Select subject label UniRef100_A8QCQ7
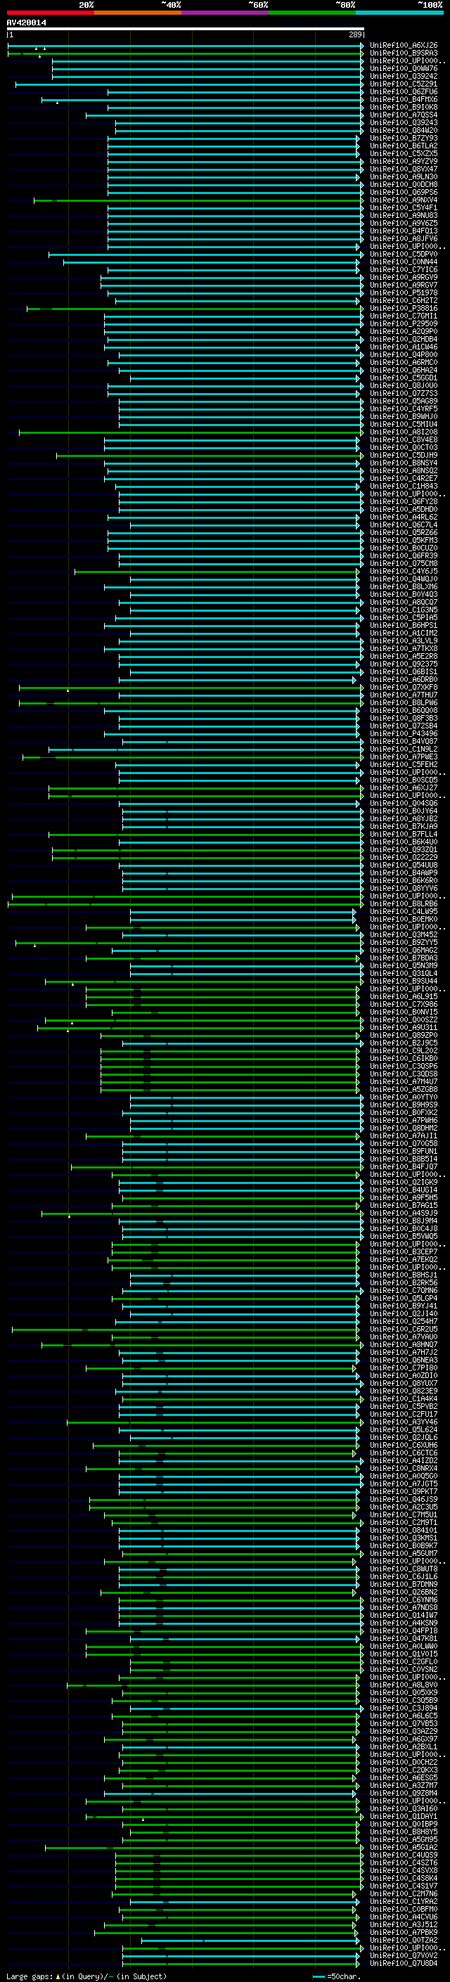Image resolution: width=450 pixels, height=1982 pixels. pos(404,603)
